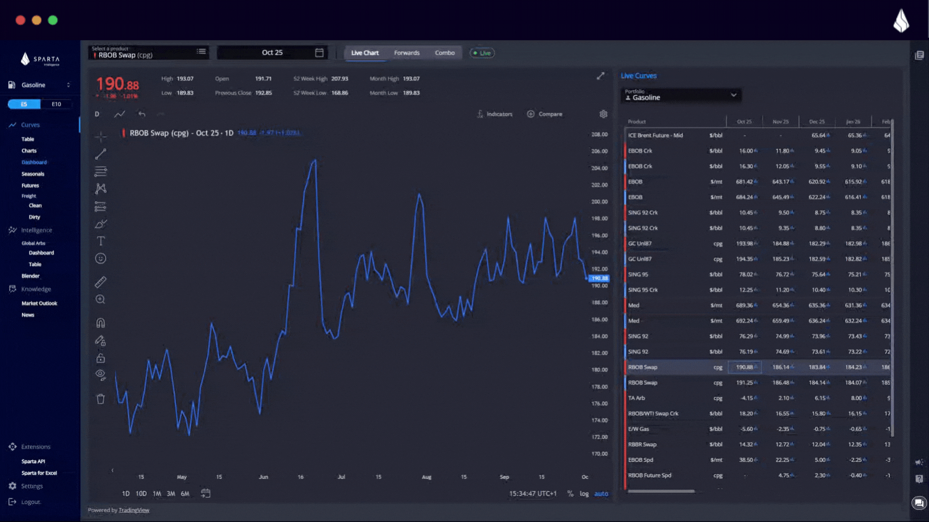Follow the TradingView link
The width and height of the screenshot is (929, 522).
click(134, 510)
